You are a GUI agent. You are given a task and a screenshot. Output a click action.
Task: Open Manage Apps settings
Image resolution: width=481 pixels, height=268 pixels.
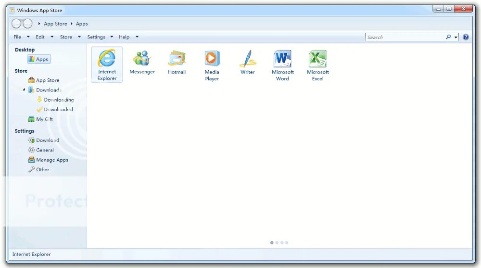point(48,160)
